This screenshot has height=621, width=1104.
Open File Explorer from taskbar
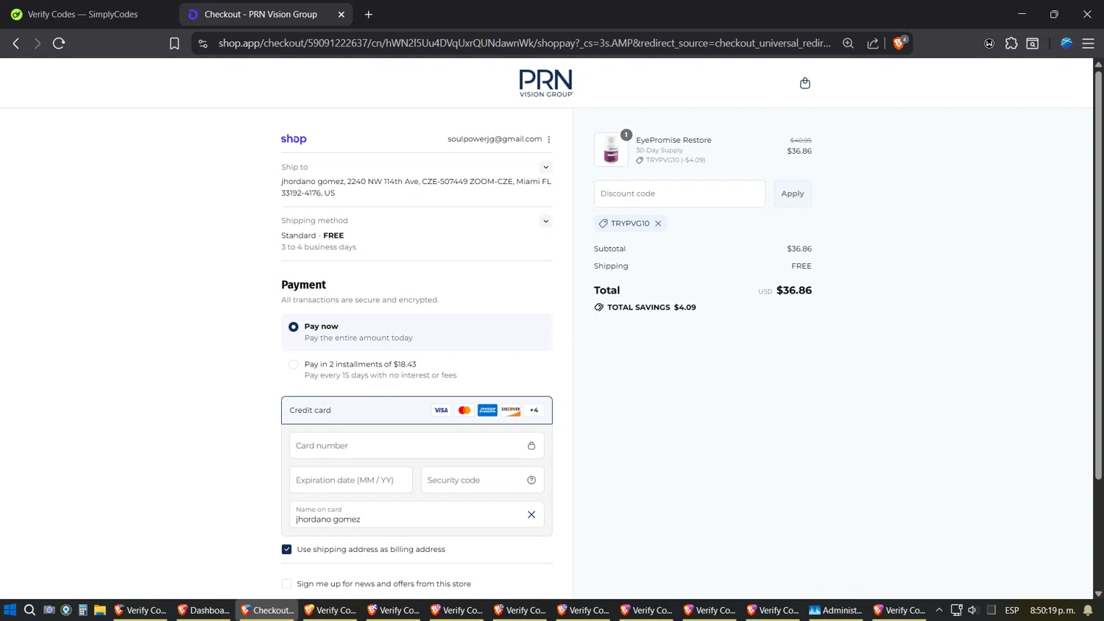[100, 610]
